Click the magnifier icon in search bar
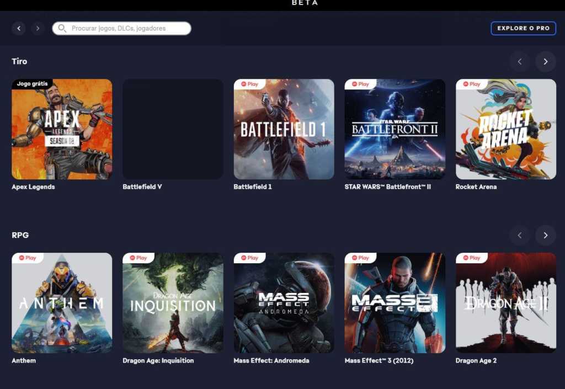This screenshot has width=565, height=389. [x=62, y=28]
